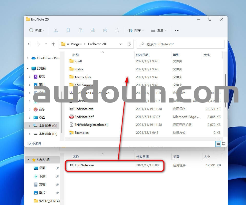
Task: Open the 查看 (View) menu
Action: click(159, 30)
